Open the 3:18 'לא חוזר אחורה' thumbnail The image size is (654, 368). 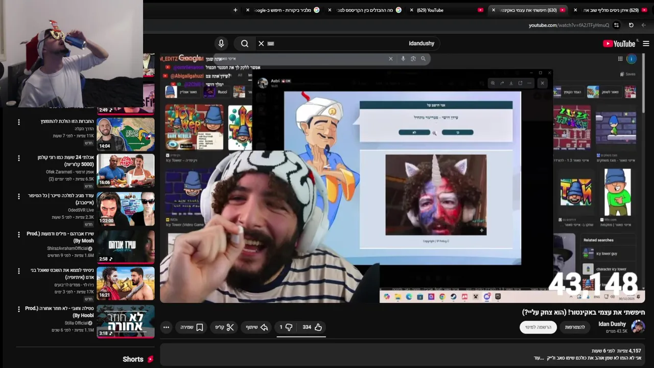pos(126,321)
